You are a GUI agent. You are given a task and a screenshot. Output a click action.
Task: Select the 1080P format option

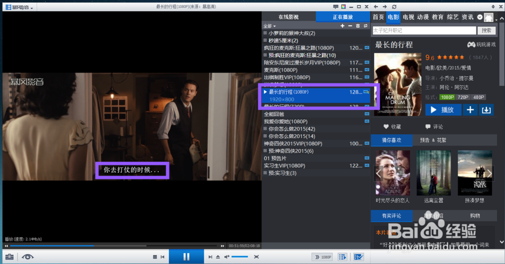pyautogui.click(x=447, y=97)
